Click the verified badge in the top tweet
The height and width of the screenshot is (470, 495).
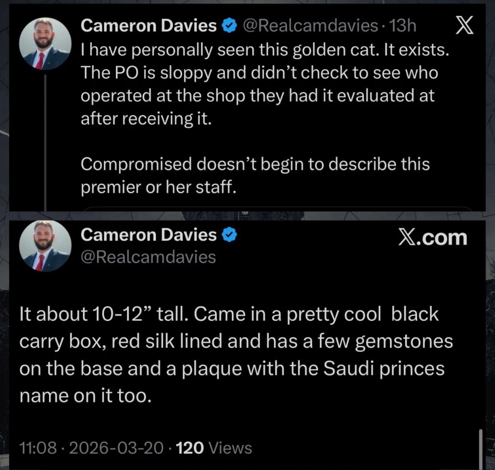click(229, 26)
